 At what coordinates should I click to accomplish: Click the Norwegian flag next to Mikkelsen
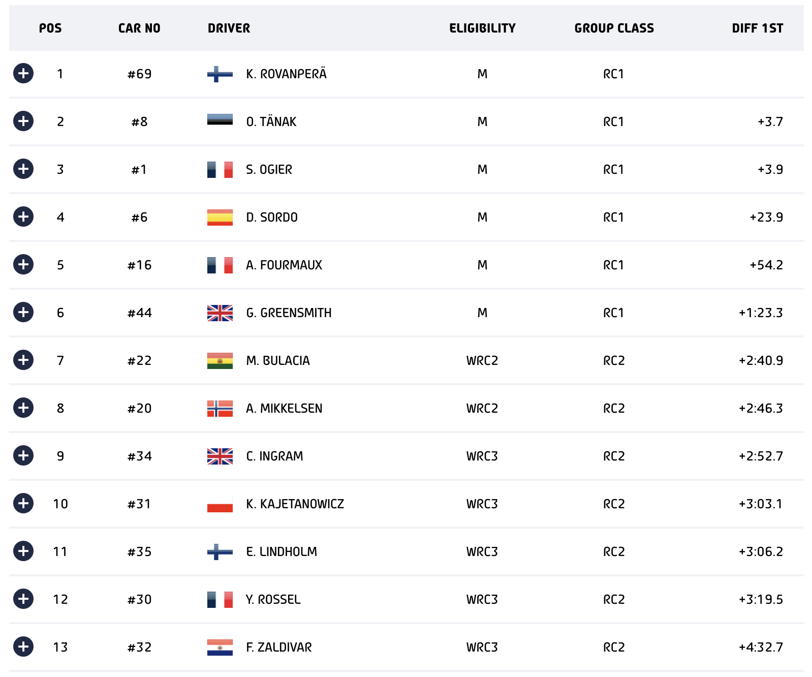[220, 409]
